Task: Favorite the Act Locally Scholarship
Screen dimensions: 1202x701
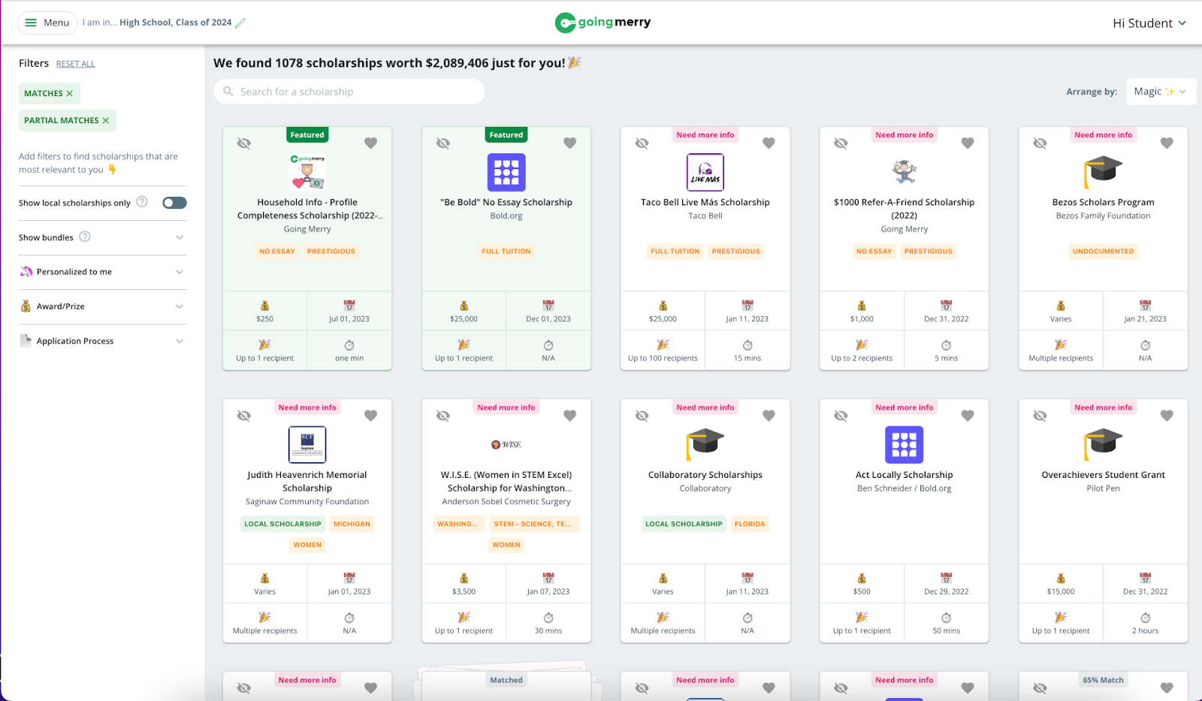Action: (x=968, y=415)
